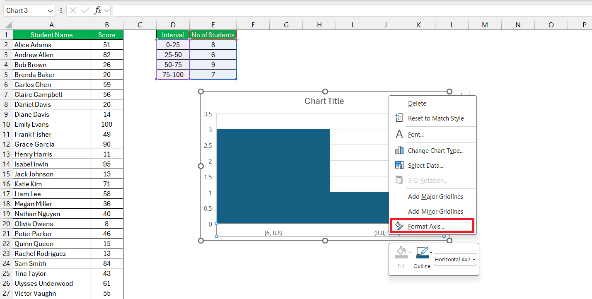Click student count cell beside 75-100
592x299 pixels.
click(x=213, y=75)
